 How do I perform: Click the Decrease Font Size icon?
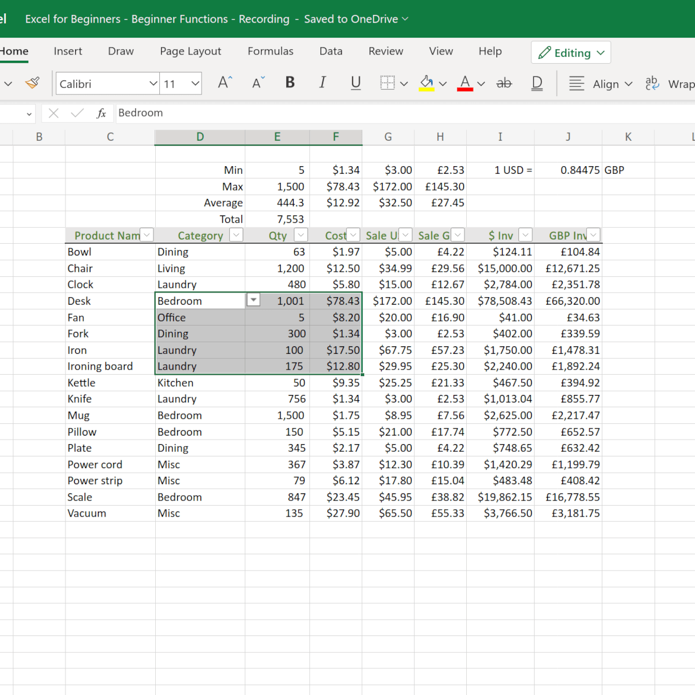point(258,83)
